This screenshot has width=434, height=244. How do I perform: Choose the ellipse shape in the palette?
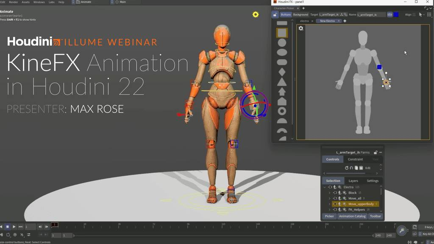click(282, 52)
